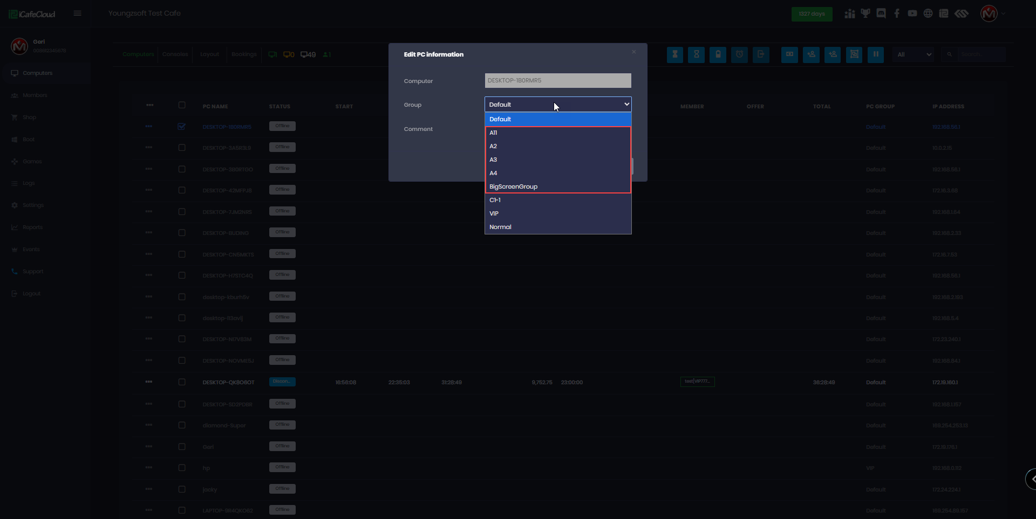Uncheck the DESKTOP-1B0RMR5 row checkbox
1036x519 pixels.
pos(182,127)
